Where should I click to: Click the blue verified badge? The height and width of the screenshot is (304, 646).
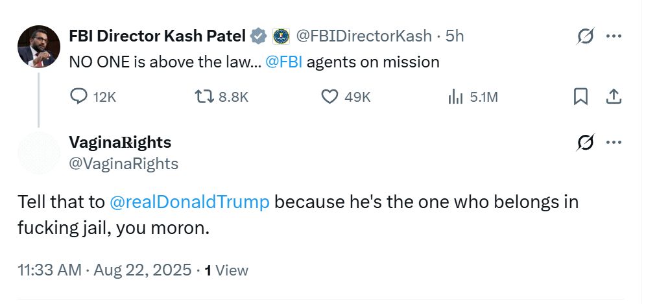pos(259,36)
